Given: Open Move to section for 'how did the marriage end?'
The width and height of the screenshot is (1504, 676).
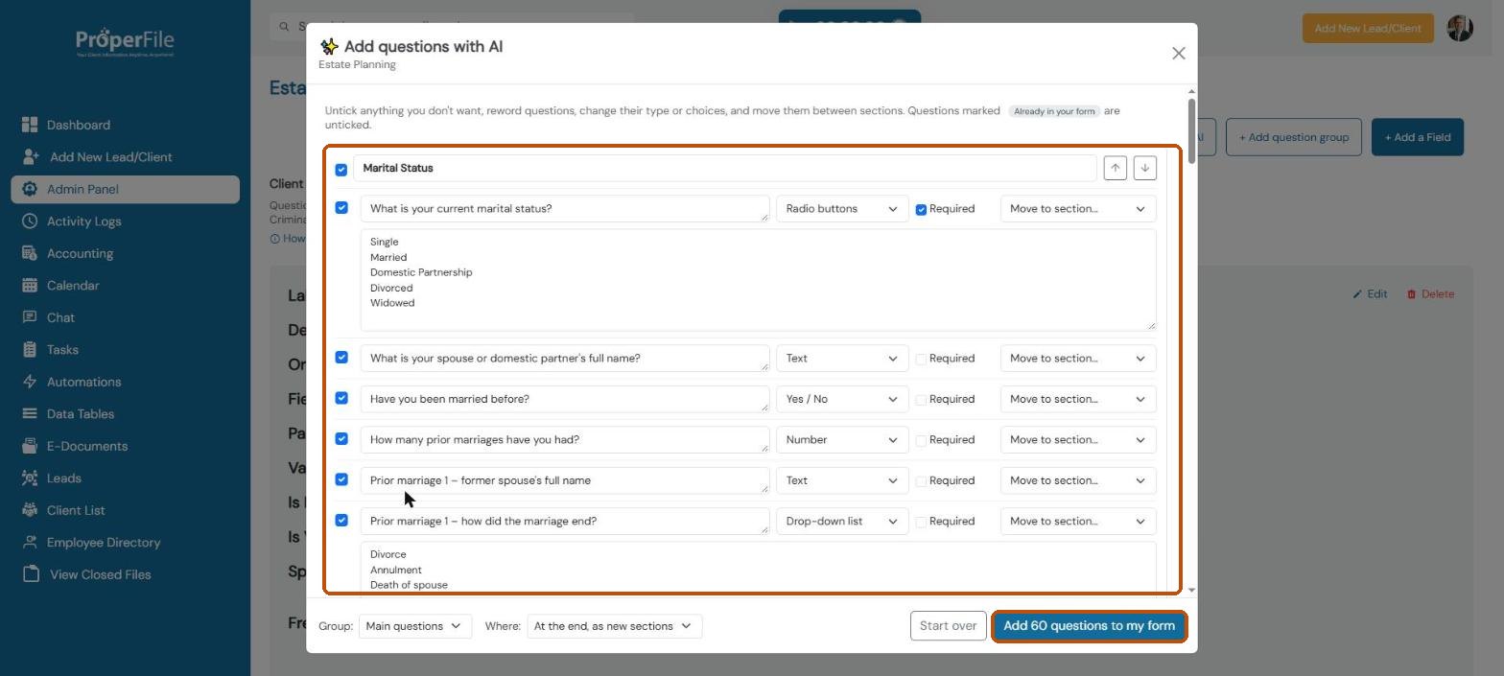Looking at the screenshot, I should tap(1078, 521).
